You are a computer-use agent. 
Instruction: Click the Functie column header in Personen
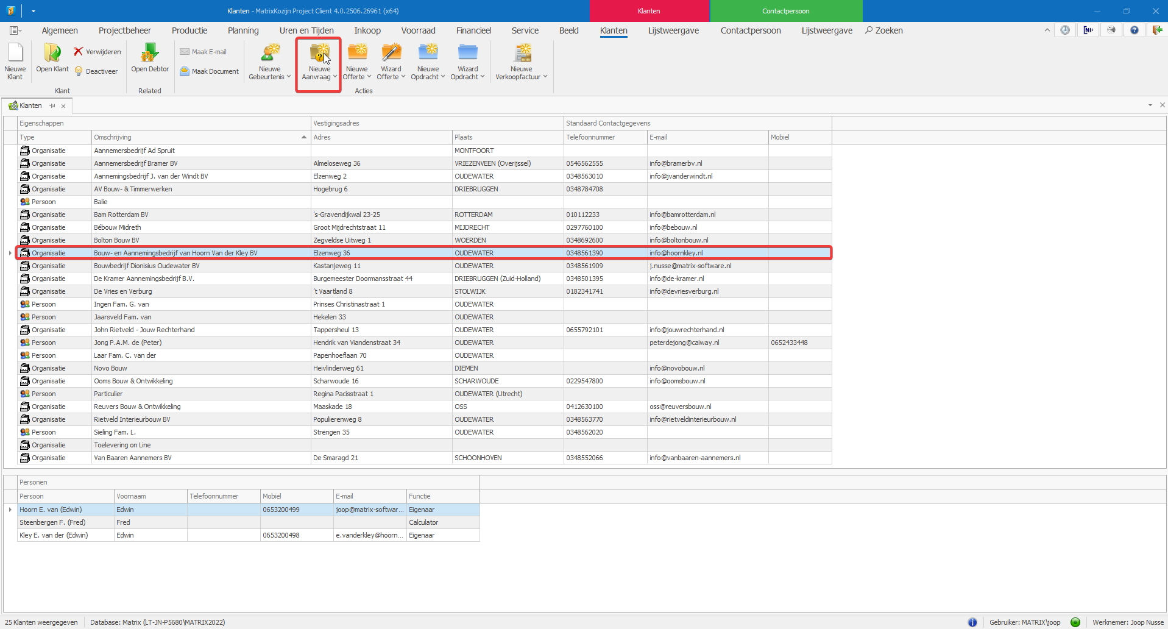(x=443, y=496)
